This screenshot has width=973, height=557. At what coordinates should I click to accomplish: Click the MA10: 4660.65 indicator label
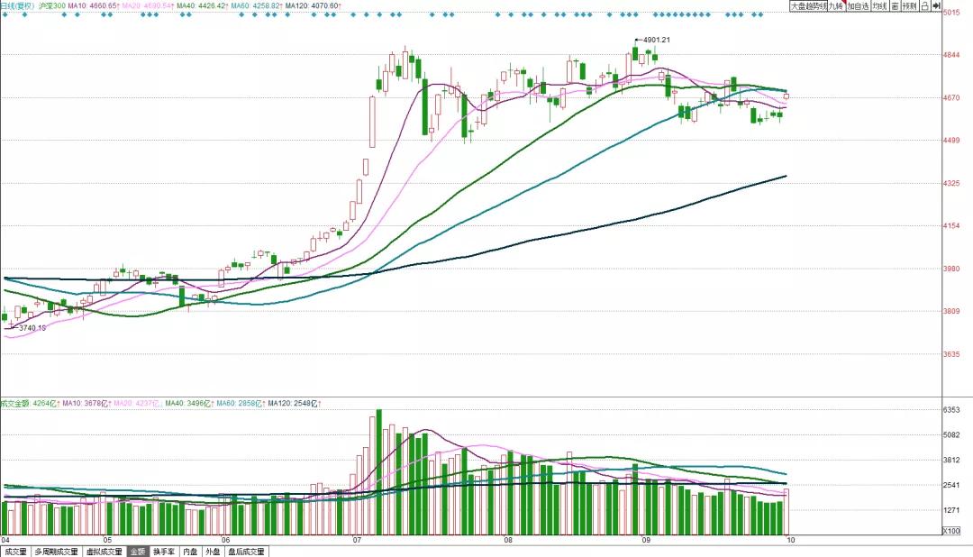click(94, 5)
